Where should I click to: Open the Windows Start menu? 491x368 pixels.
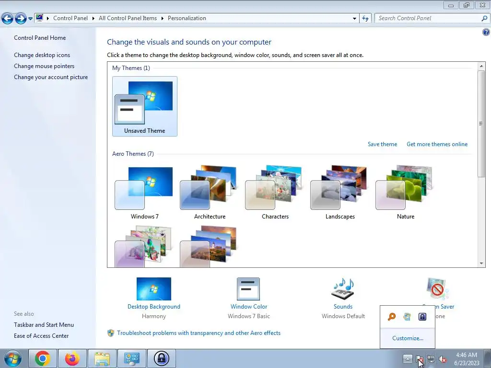(12, 358)
